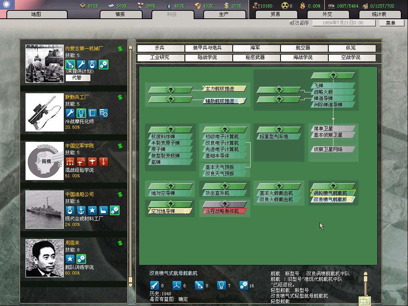The image size is (408, 306).
Task: Open the 统计表 tab
Action: (x=380, y=14)
